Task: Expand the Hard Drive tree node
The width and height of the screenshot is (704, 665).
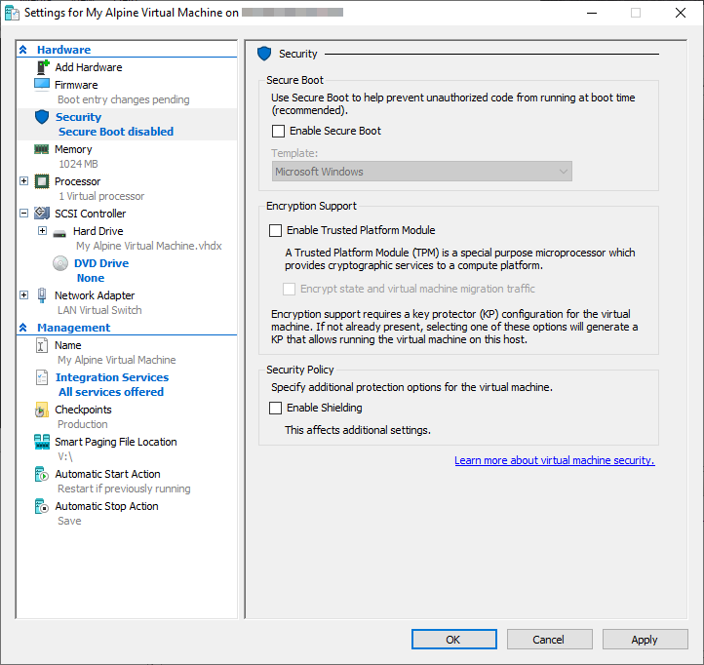Action: (x=42, y=231)
